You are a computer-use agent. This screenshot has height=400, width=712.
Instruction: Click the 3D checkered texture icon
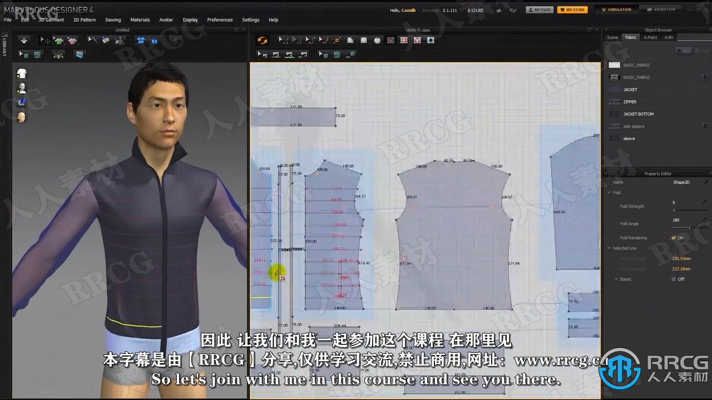click(x=37, y=54)
